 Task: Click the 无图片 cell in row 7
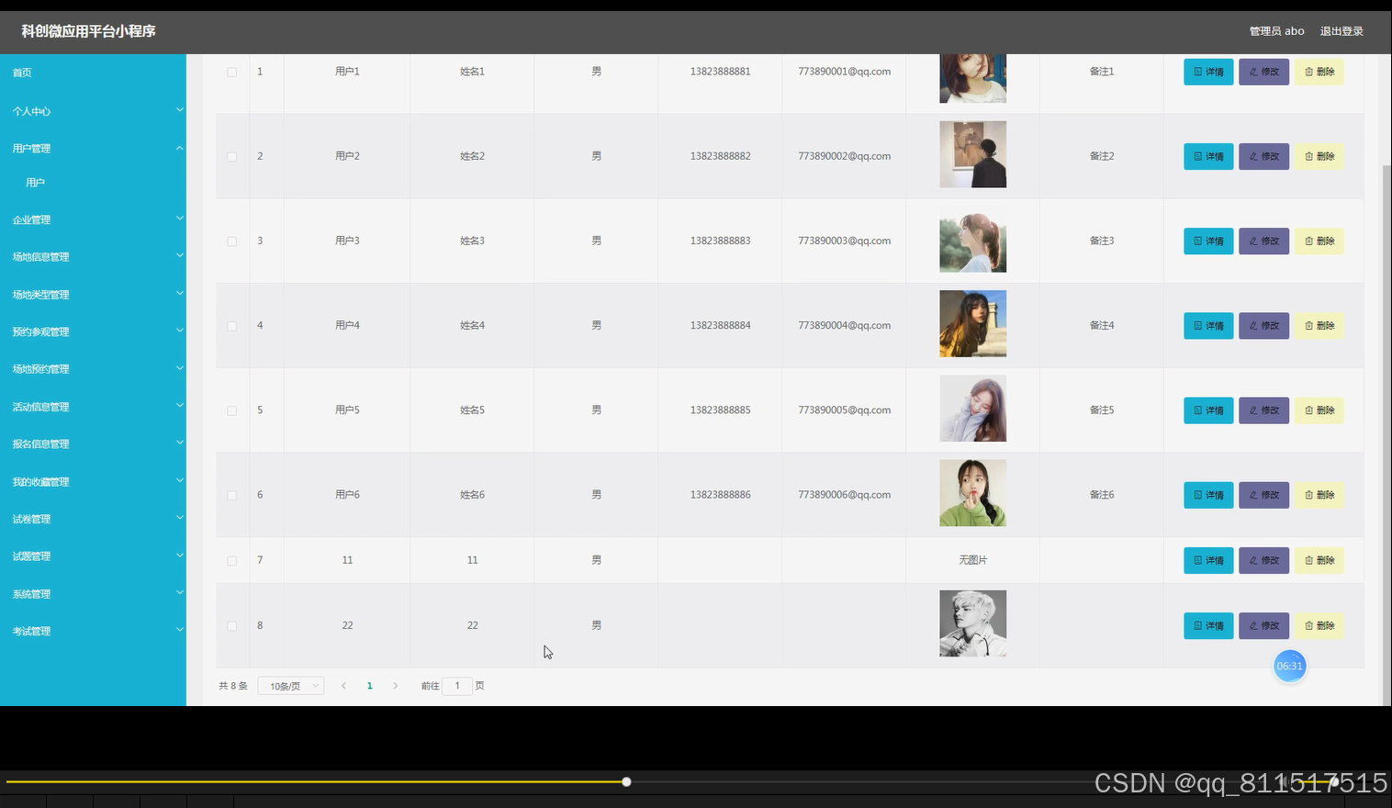(972, 560)
